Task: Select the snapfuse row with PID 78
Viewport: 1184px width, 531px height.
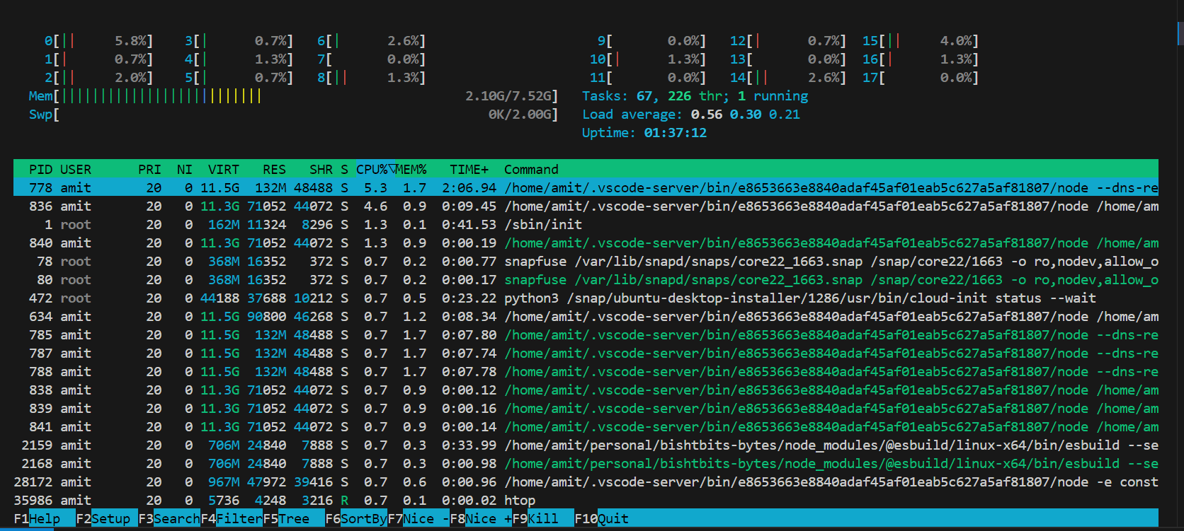Action: [586, 261]
